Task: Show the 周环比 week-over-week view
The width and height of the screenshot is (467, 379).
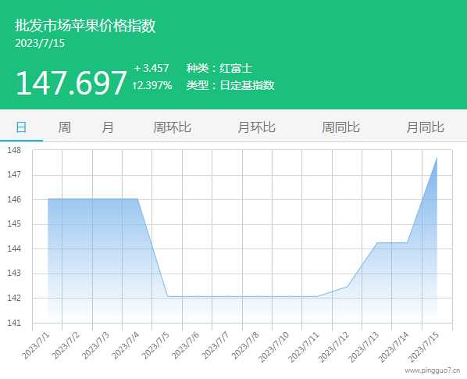Action: pos(172,127)
